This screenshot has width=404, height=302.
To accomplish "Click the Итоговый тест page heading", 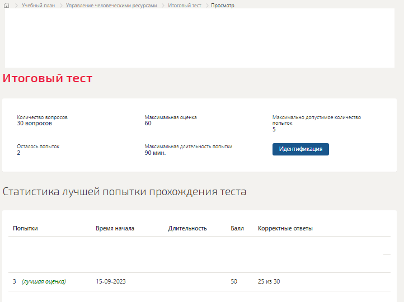I will click(48, 78).
